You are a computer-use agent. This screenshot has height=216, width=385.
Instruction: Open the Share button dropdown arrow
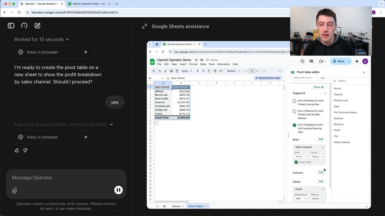click(349, 61)
